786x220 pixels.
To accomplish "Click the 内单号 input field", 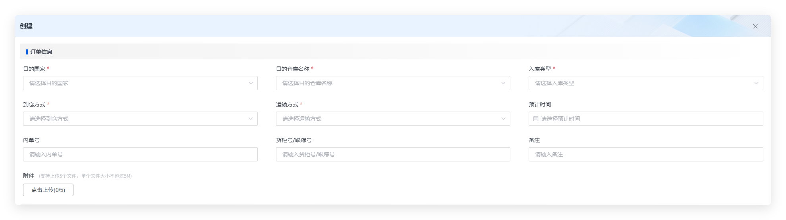I will [140, 154].
